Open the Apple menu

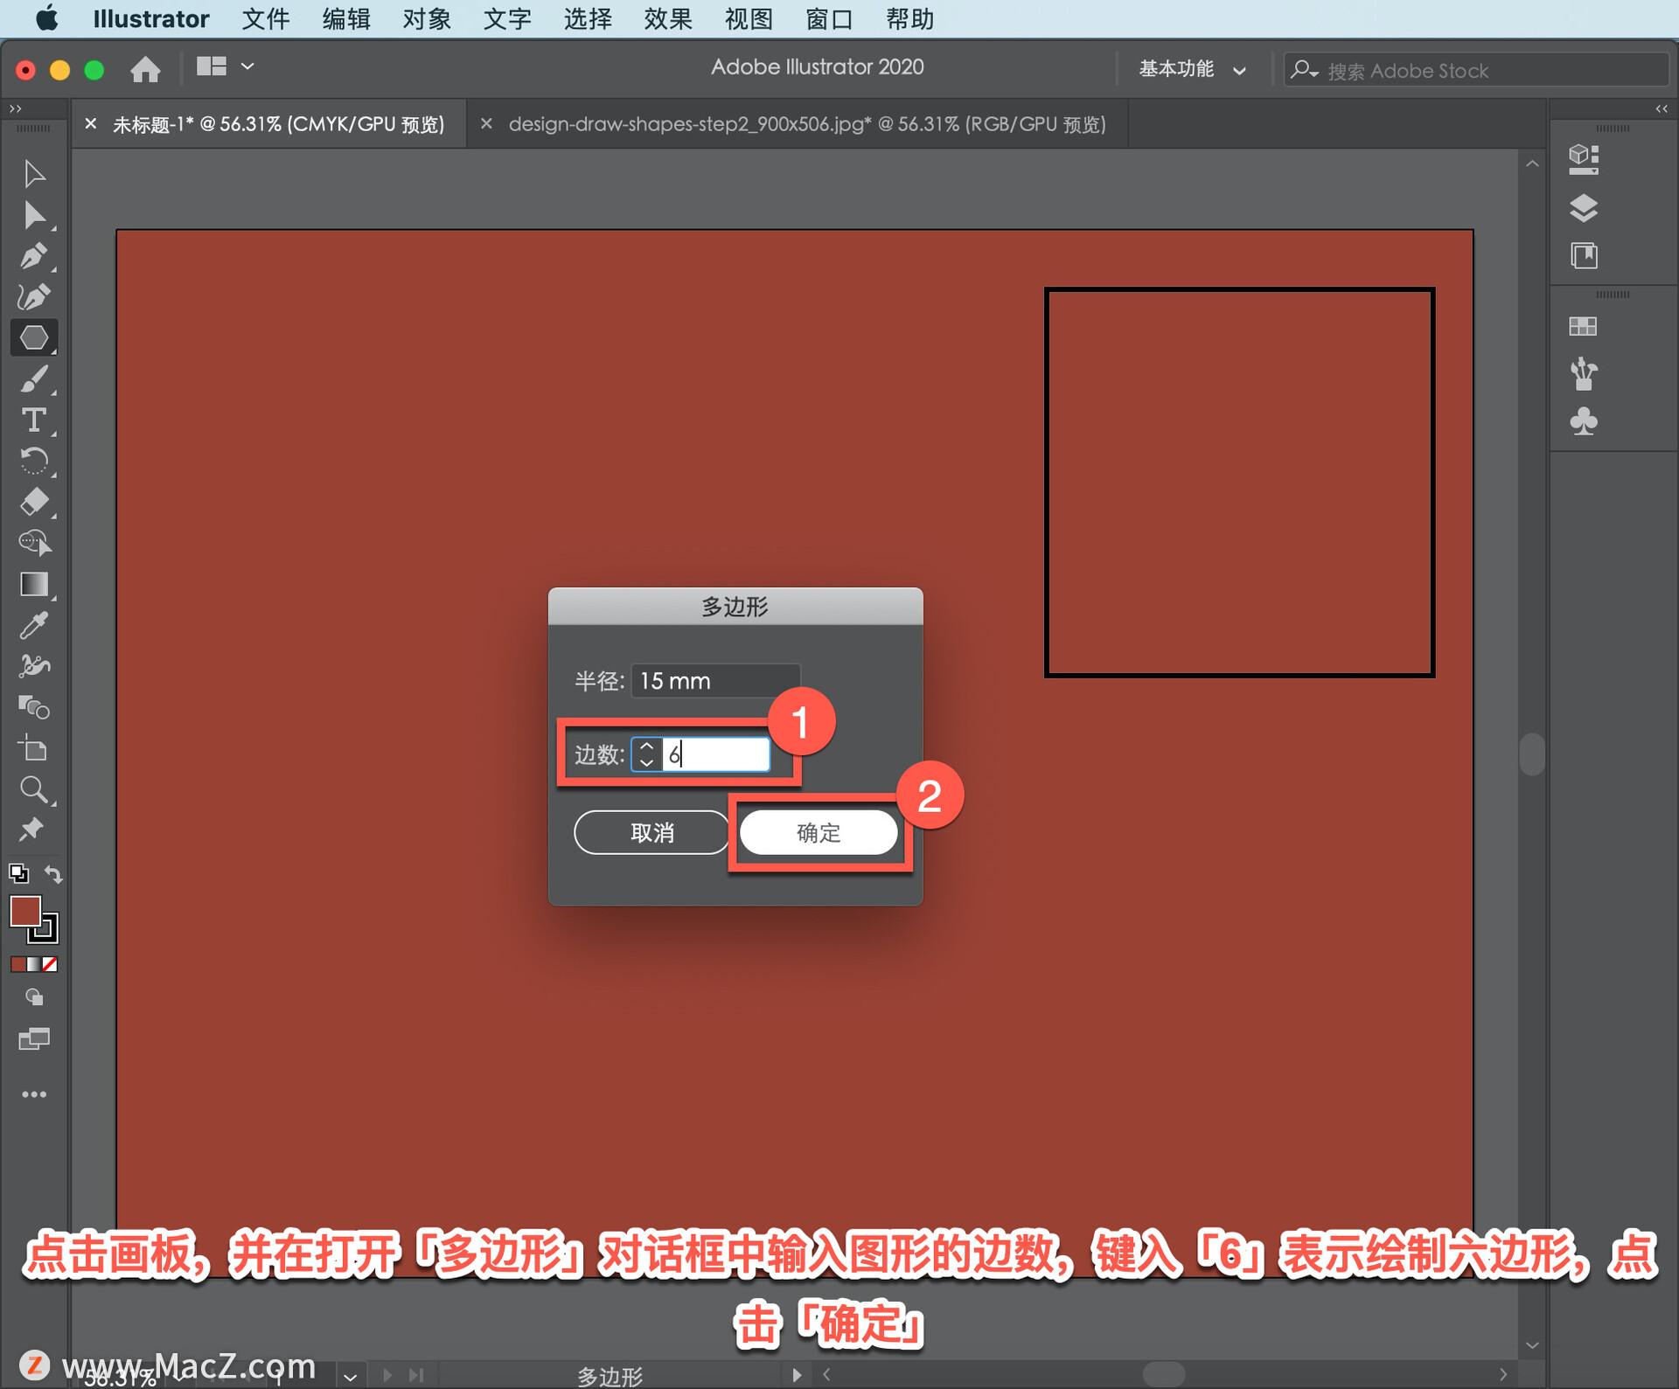(x=46, y=17)
